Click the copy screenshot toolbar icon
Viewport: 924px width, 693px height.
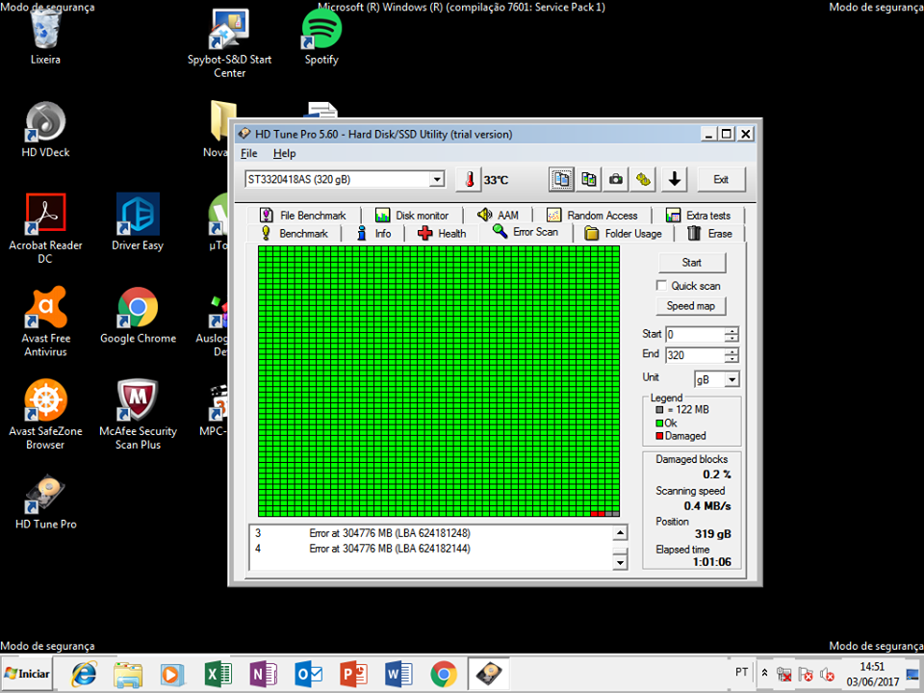[589, 179]
